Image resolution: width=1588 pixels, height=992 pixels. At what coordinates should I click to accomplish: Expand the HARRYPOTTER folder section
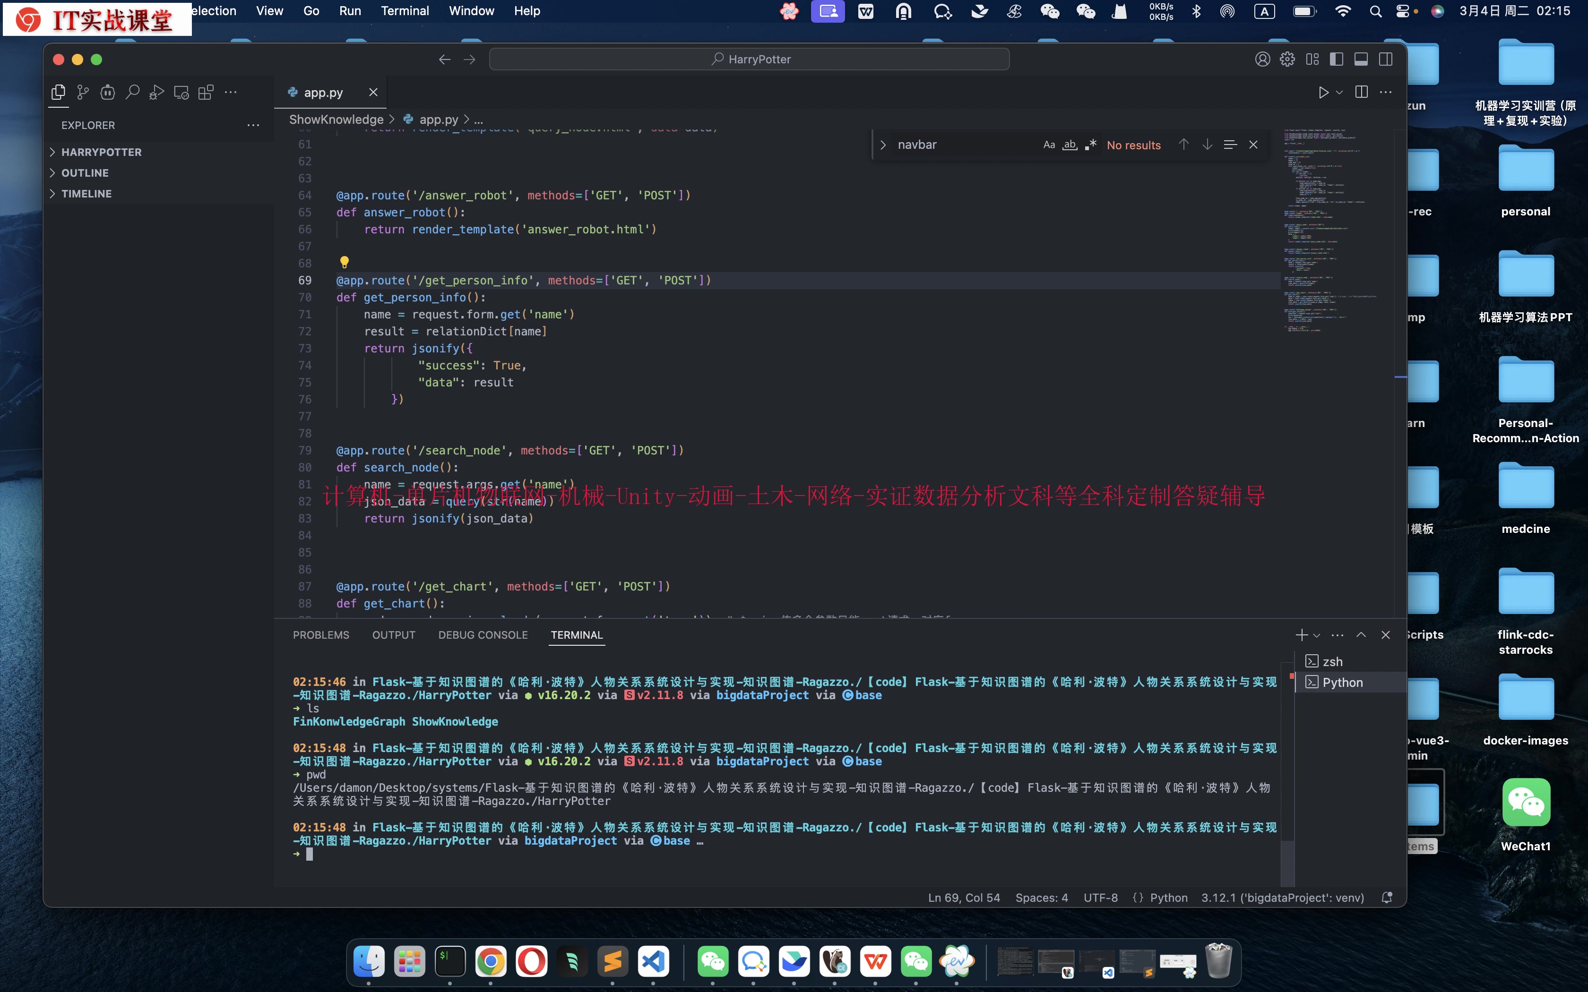pos(101,152)
